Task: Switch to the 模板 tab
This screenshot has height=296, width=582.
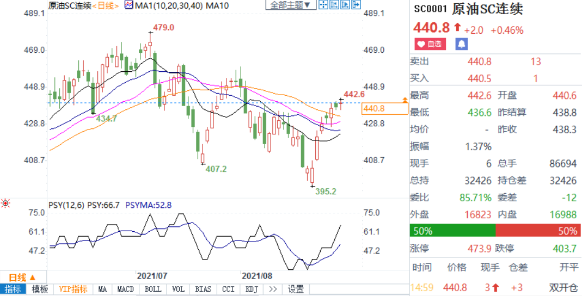Action: pos(40,289)
